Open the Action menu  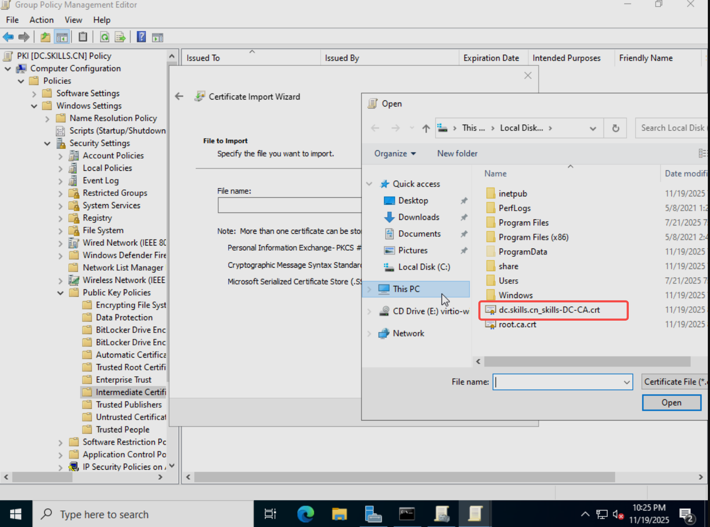click(41, 20)
